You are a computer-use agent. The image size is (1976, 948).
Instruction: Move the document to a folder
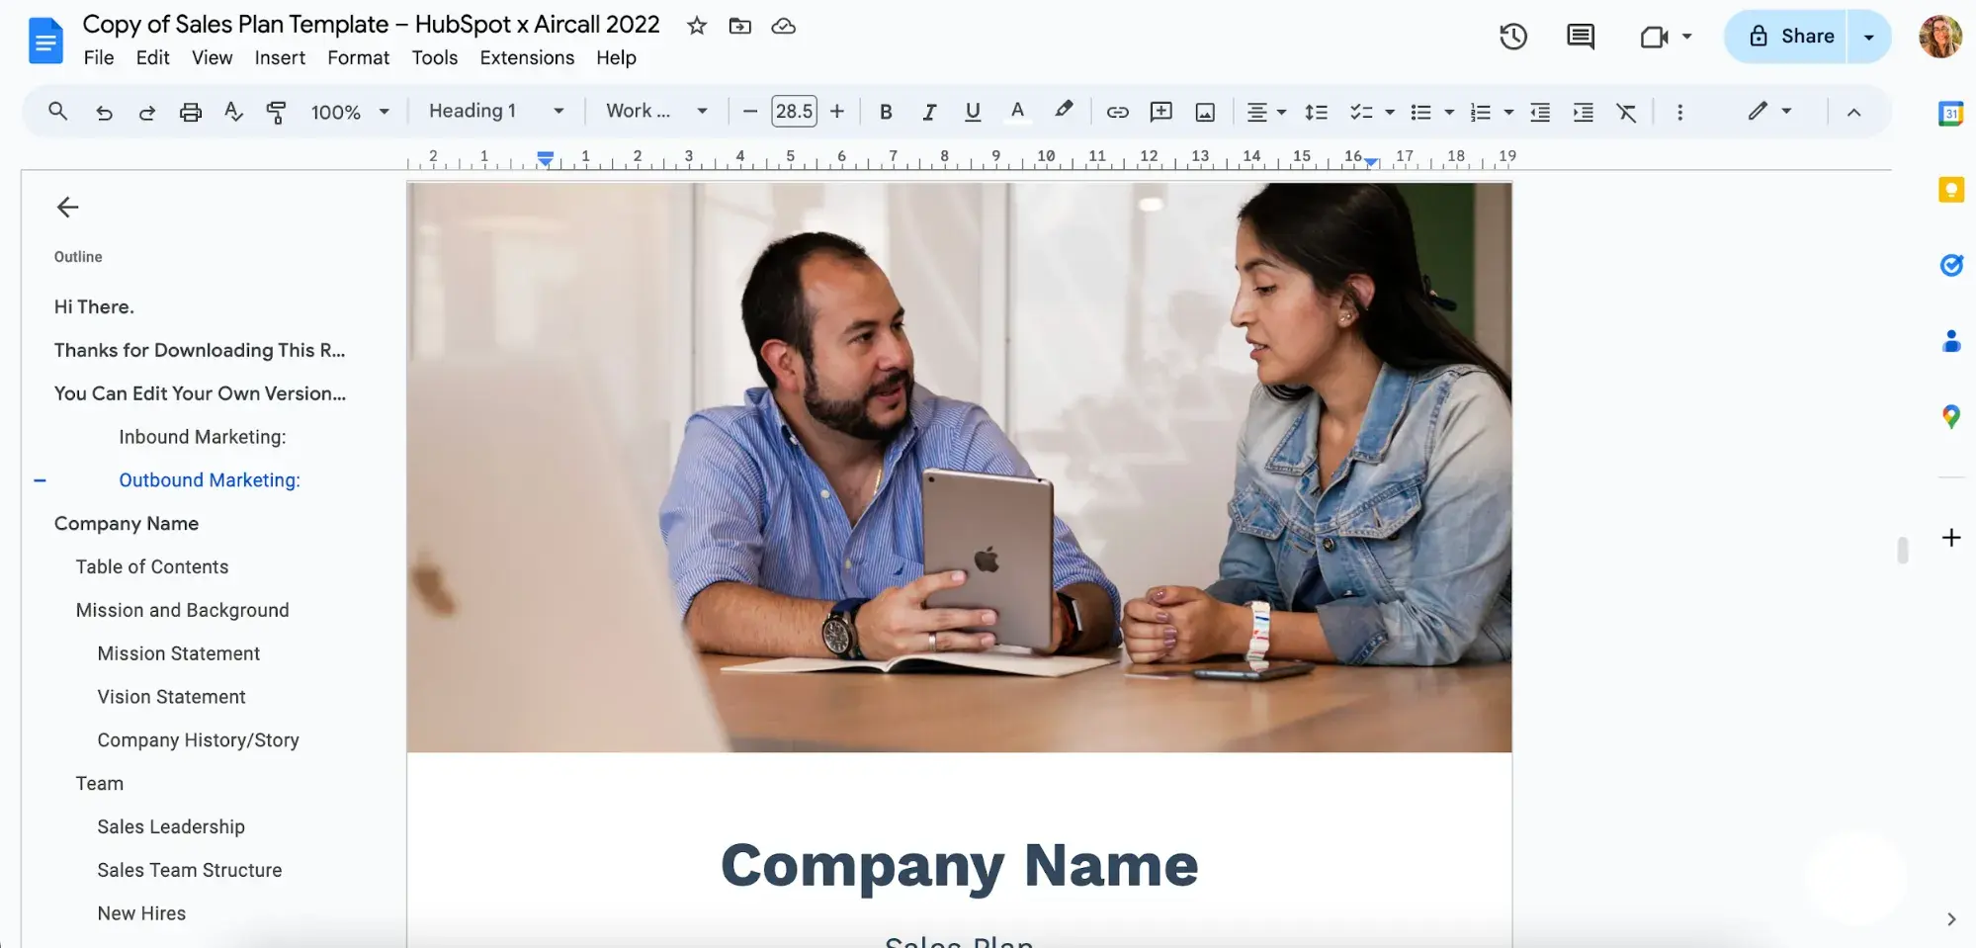click(739, 26)
